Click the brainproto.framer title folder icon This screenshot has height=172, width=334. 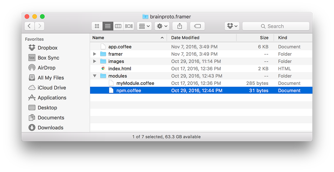(145, 17)
